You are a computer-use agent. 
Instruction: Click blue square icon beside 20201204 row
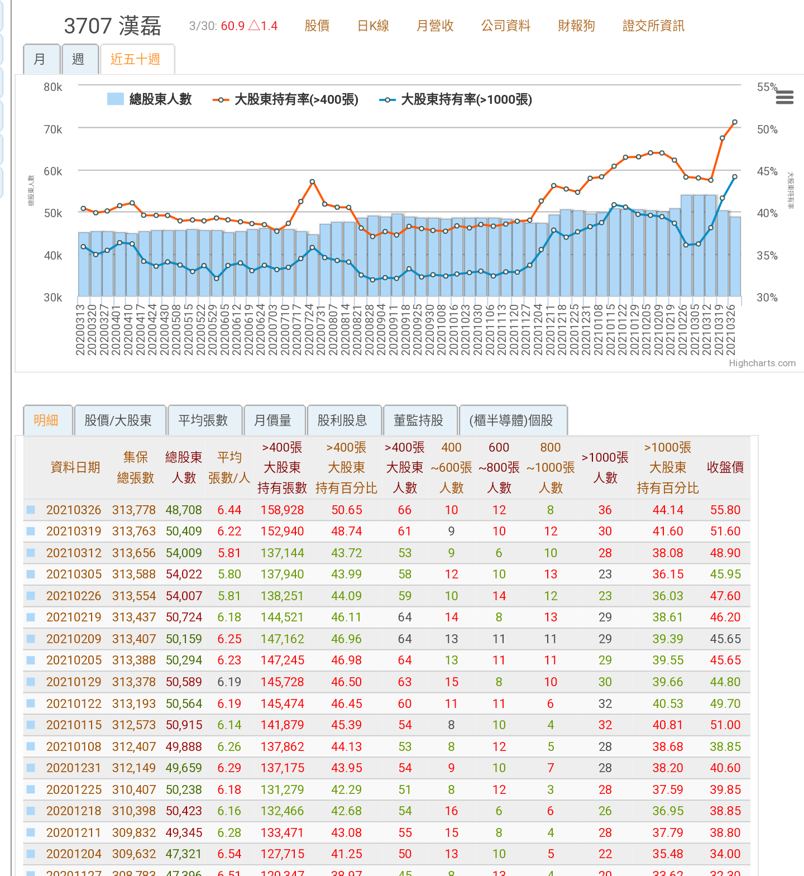tap(31, 854)
